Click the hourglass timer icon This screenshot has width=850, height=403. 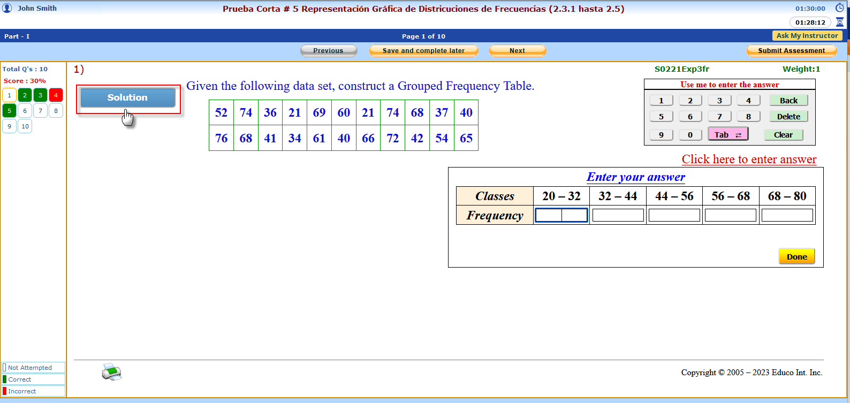(x=839, y=22)
